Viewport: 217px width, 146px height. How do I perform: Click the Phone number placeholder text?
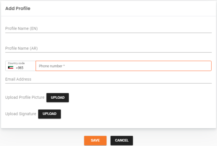pos(50,66)
